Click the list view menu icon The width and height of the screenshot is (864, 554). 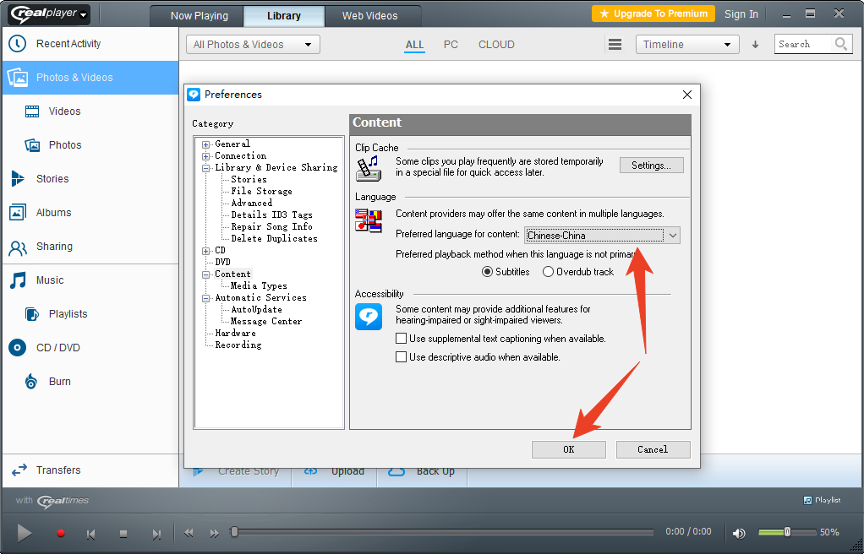point(615,45)
